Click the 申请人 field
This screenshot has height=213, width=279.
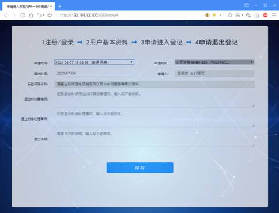click(x=214, y=74)
